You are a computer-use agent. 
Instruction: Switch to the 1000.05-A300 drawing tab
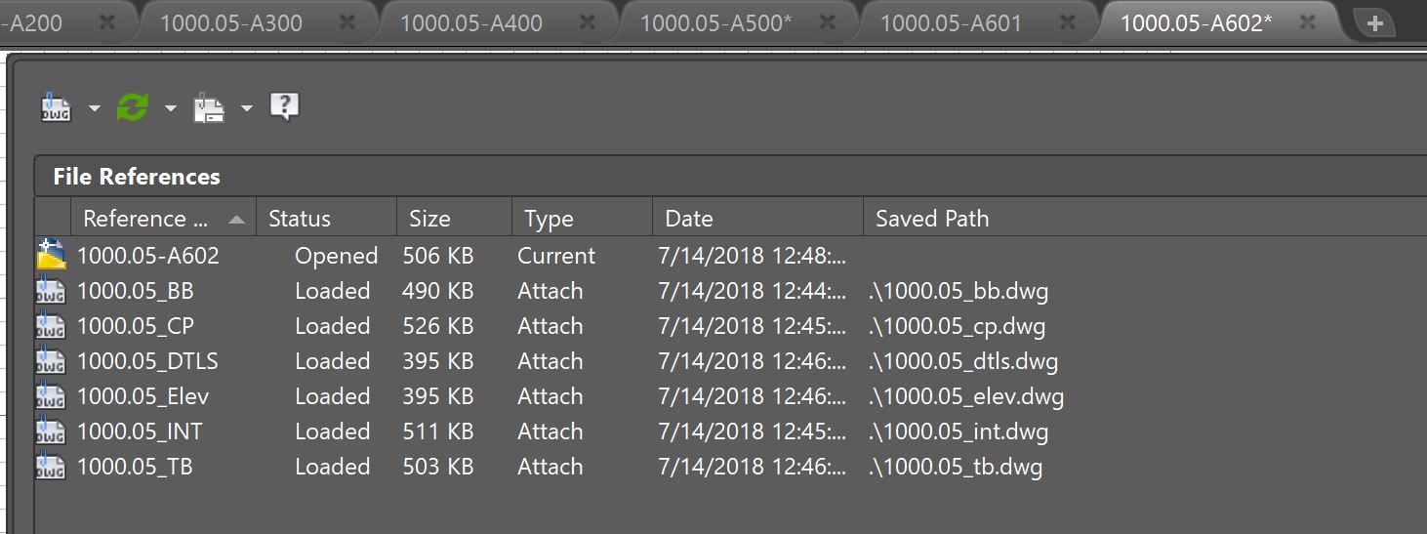coord(231,22)
